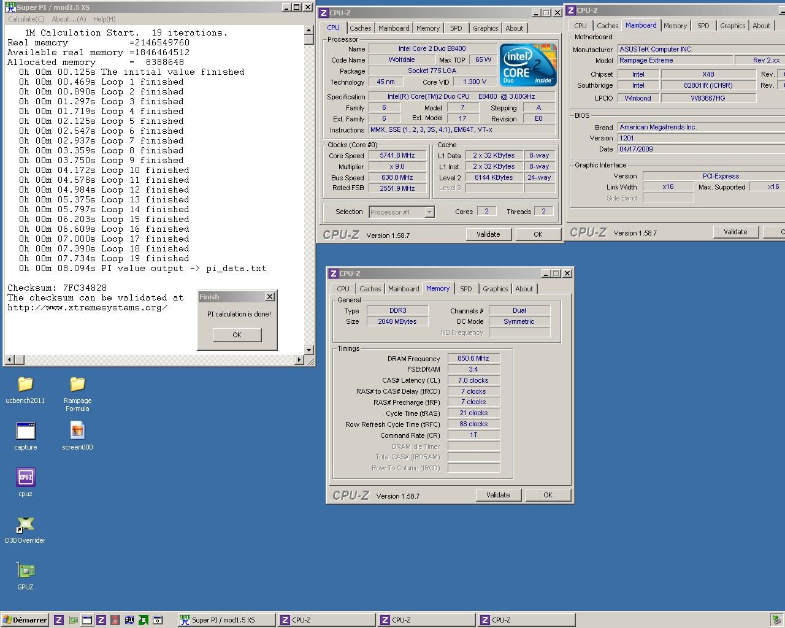Select Graphics tab in the Timings CPU-Z window
The image size is (785, 628).
pyautogui.click(x=495, y=289)
